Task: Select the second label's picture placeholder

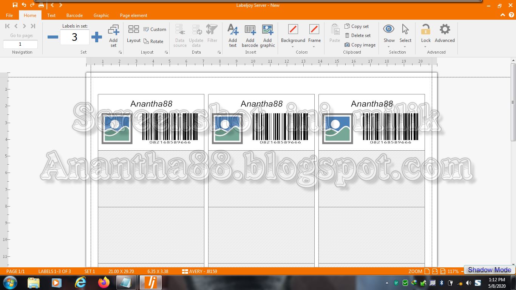Action: [227, 129]
